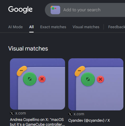Switch to the Visual matches tab
The width and height of the screenshot is (125, 126).
coord(86,27)
